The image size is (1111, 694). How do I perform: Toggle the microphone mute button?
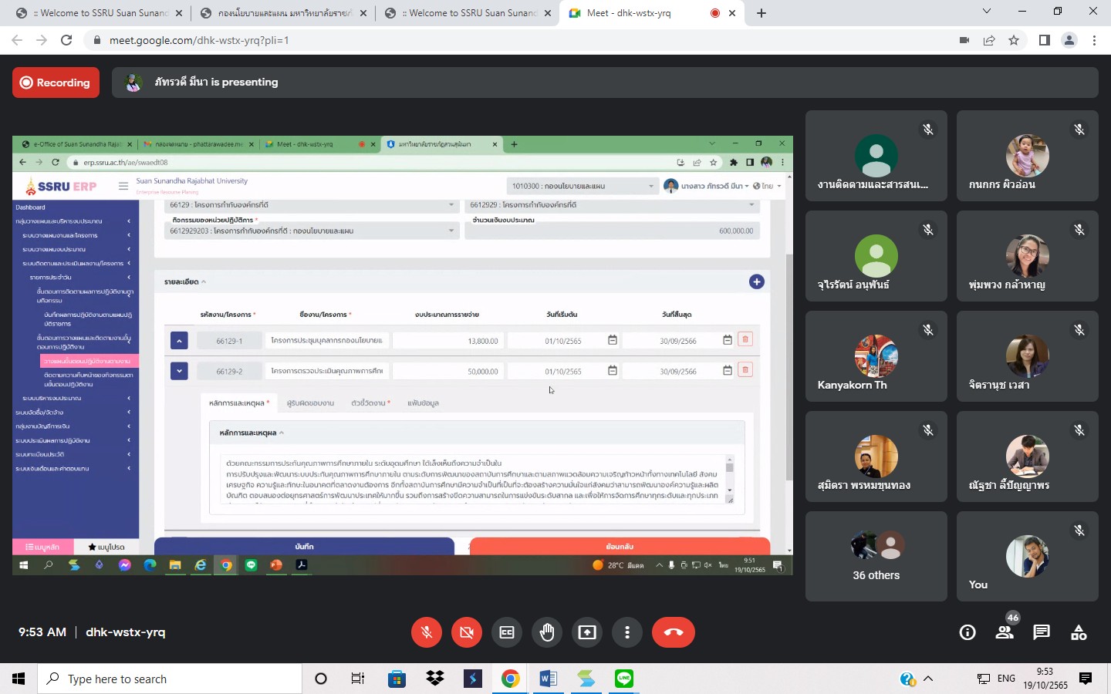click(426, 632)
